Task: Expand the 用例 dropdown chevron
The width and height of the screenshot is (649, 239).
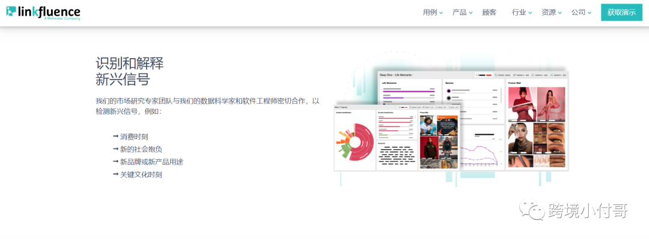Action: coord(441,13)
